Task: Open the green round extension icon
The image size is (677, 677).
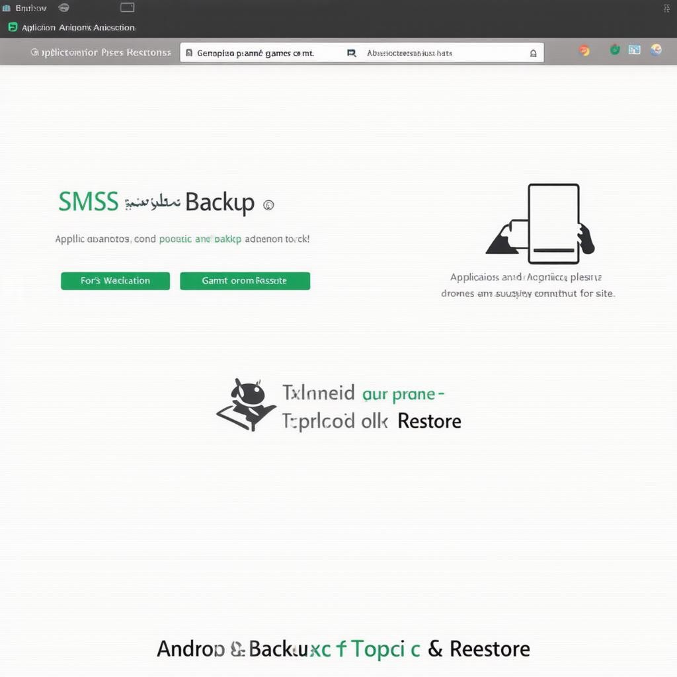Action: pos(615,50)
